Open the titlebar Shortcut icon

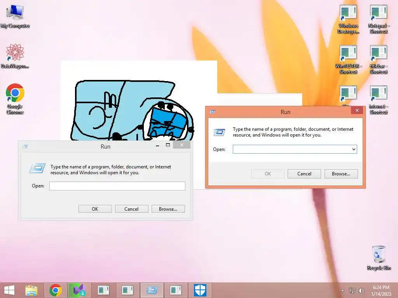(379, 60)
